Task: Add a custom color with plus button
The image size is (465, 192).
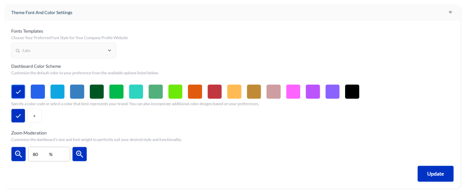Action: tap(35, 116)
